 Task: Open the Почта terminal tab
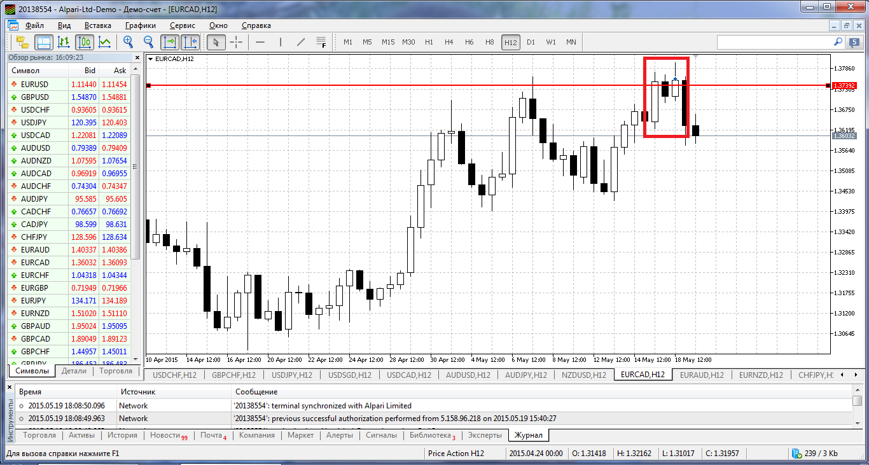(x=213, y=436)
